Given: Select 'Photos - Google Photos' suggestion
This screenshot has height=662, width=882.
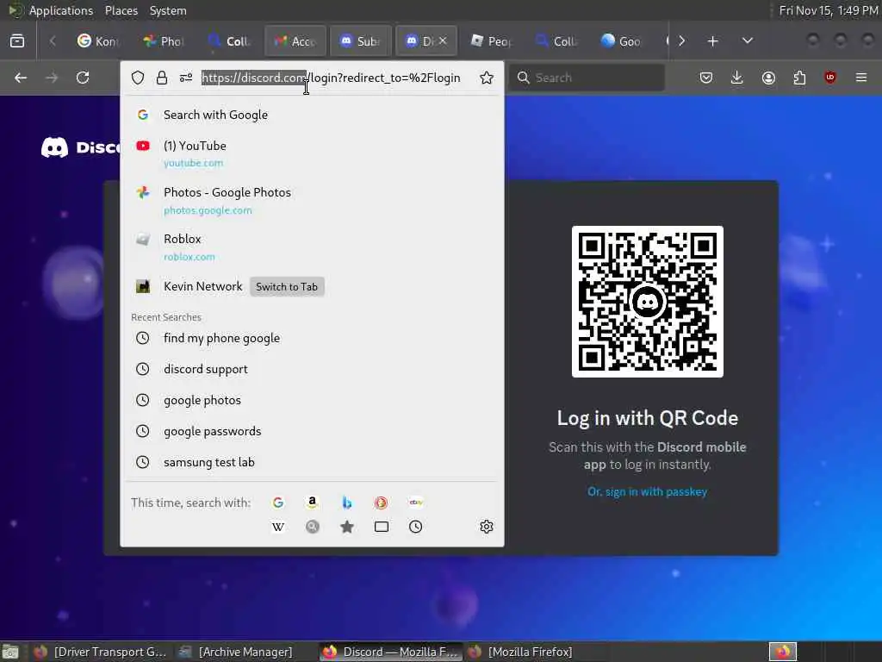Looking at the screenshot, I should click(x=312, y=200).
